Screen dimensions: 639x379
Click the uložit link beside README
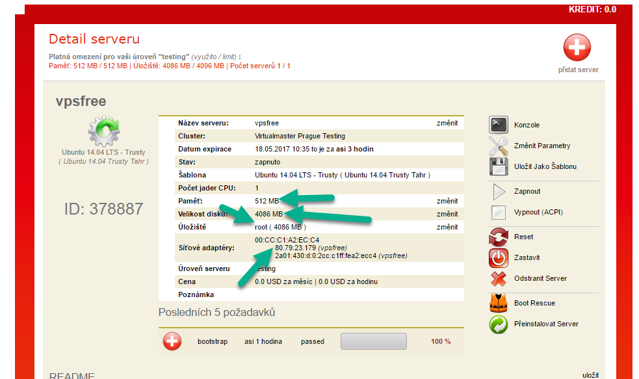590,375
